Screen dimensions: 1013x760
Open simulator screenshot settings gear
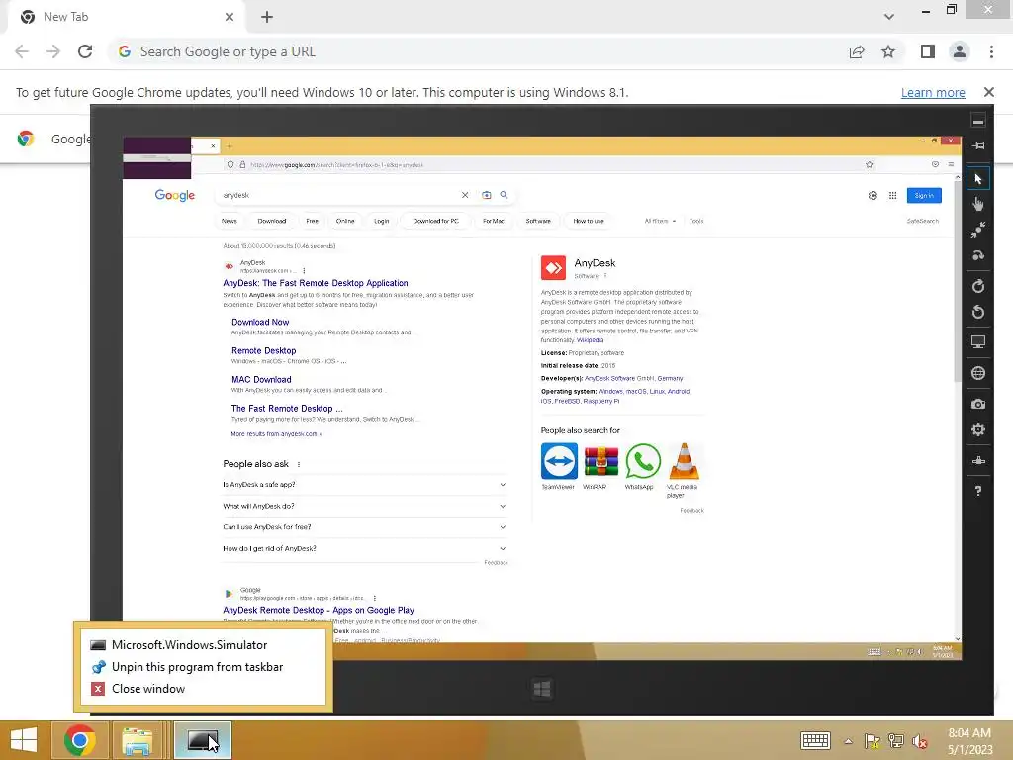point(978,429)
